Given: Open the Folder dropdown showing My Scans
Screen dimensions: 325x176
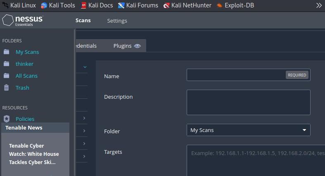Looking at the screenshot, I should pyautogui.click(x=248, y=130).
